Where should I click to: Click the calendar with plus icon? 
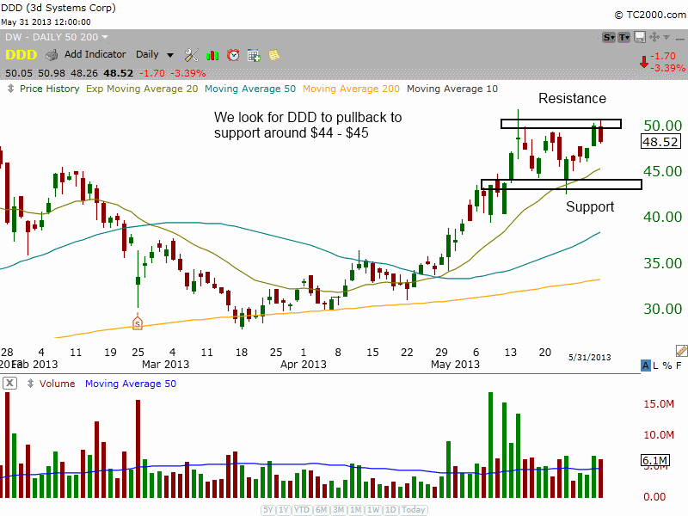click(254, 54)
